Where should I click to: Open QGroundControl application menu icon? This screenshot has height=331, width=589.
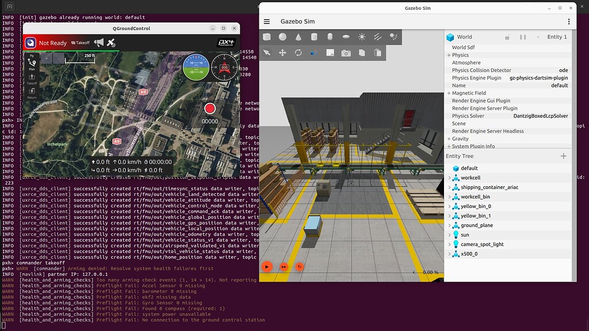point(30,43)
